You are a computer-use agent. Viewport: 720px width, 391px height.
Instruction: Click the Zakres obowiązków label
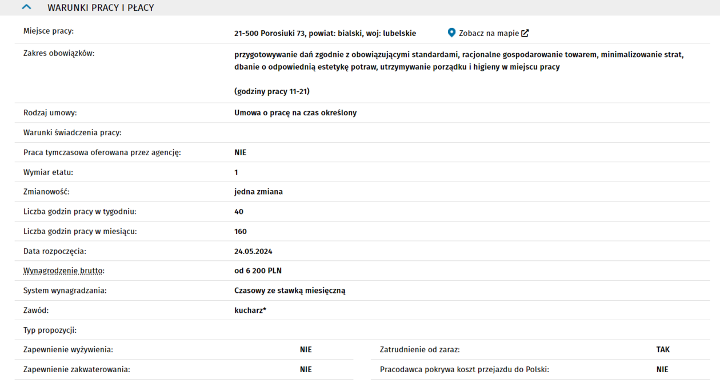59,54
